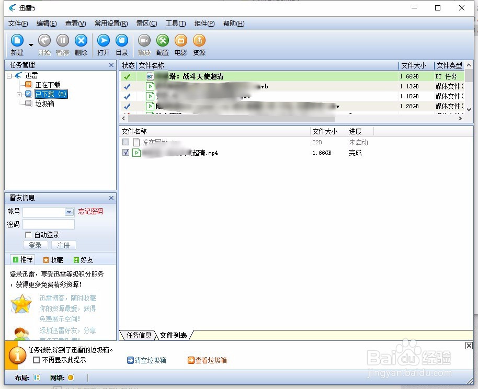Open the 雷区(C) menu
The width and height of the screenshot is (478, 389).
[x=146, y=24]
